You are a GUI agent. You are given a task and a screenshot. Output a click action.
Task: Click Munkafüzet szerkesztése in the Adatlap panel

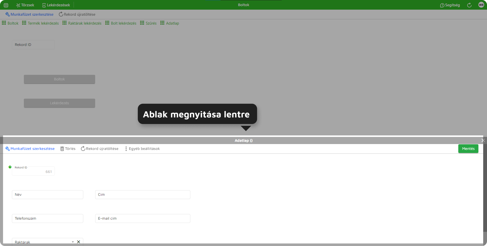pyautogui.click(x=30, y=149)
